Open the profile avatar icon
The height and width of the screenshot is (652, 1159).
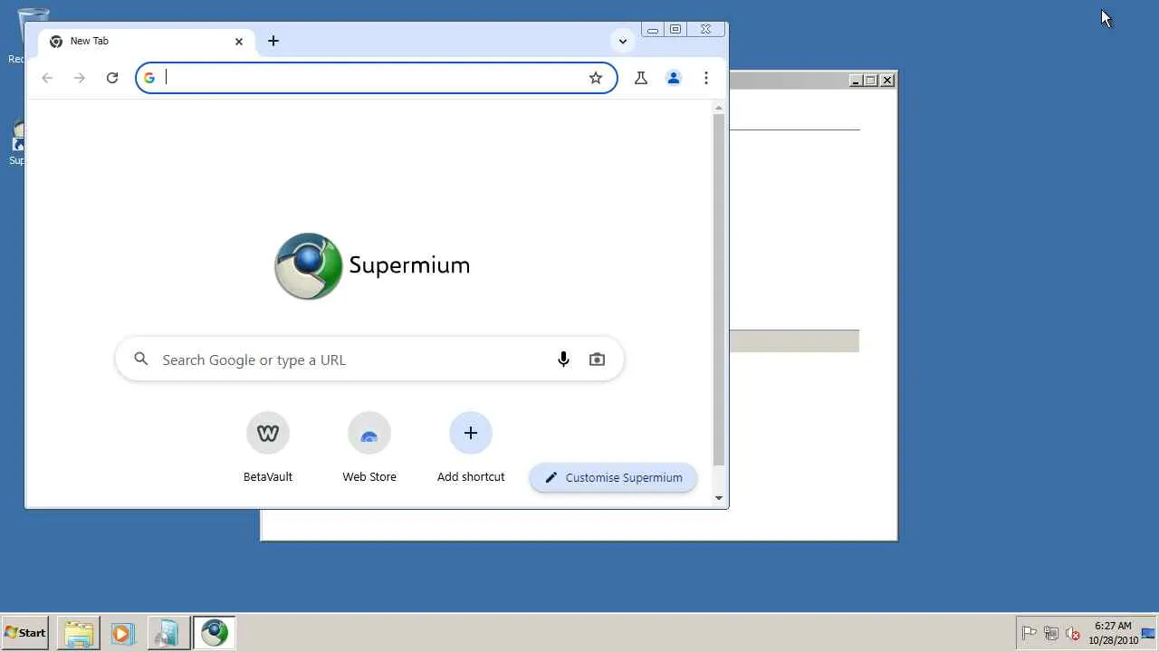tap(674, 78)
